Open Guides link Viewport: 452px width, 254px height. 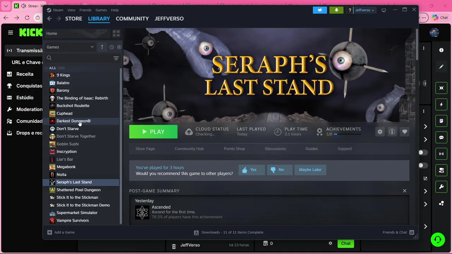(311, 149)
